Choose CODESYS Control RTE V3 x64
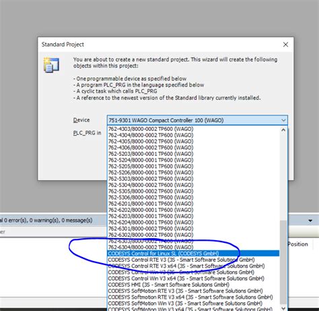This screenshot has width=319, height=311. (193, 266)
